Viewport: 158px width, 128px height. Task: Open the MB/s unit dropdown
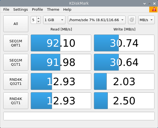[x=146, y=20]
